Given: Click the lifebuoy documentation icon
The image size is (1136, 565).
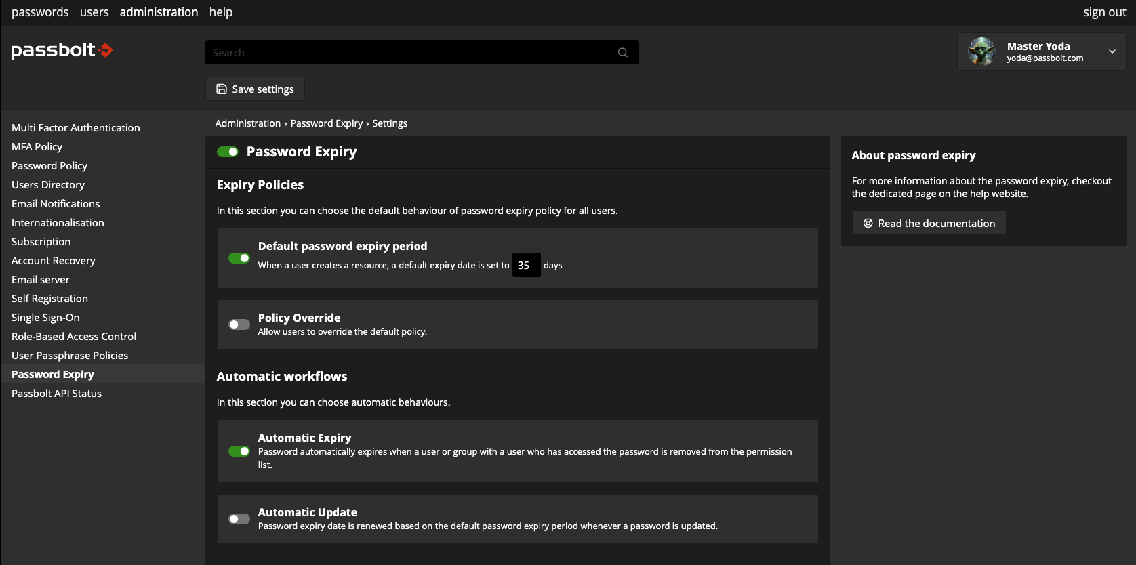Looking at the screenshot, I should pyautogui.click(x=868, y=223).
